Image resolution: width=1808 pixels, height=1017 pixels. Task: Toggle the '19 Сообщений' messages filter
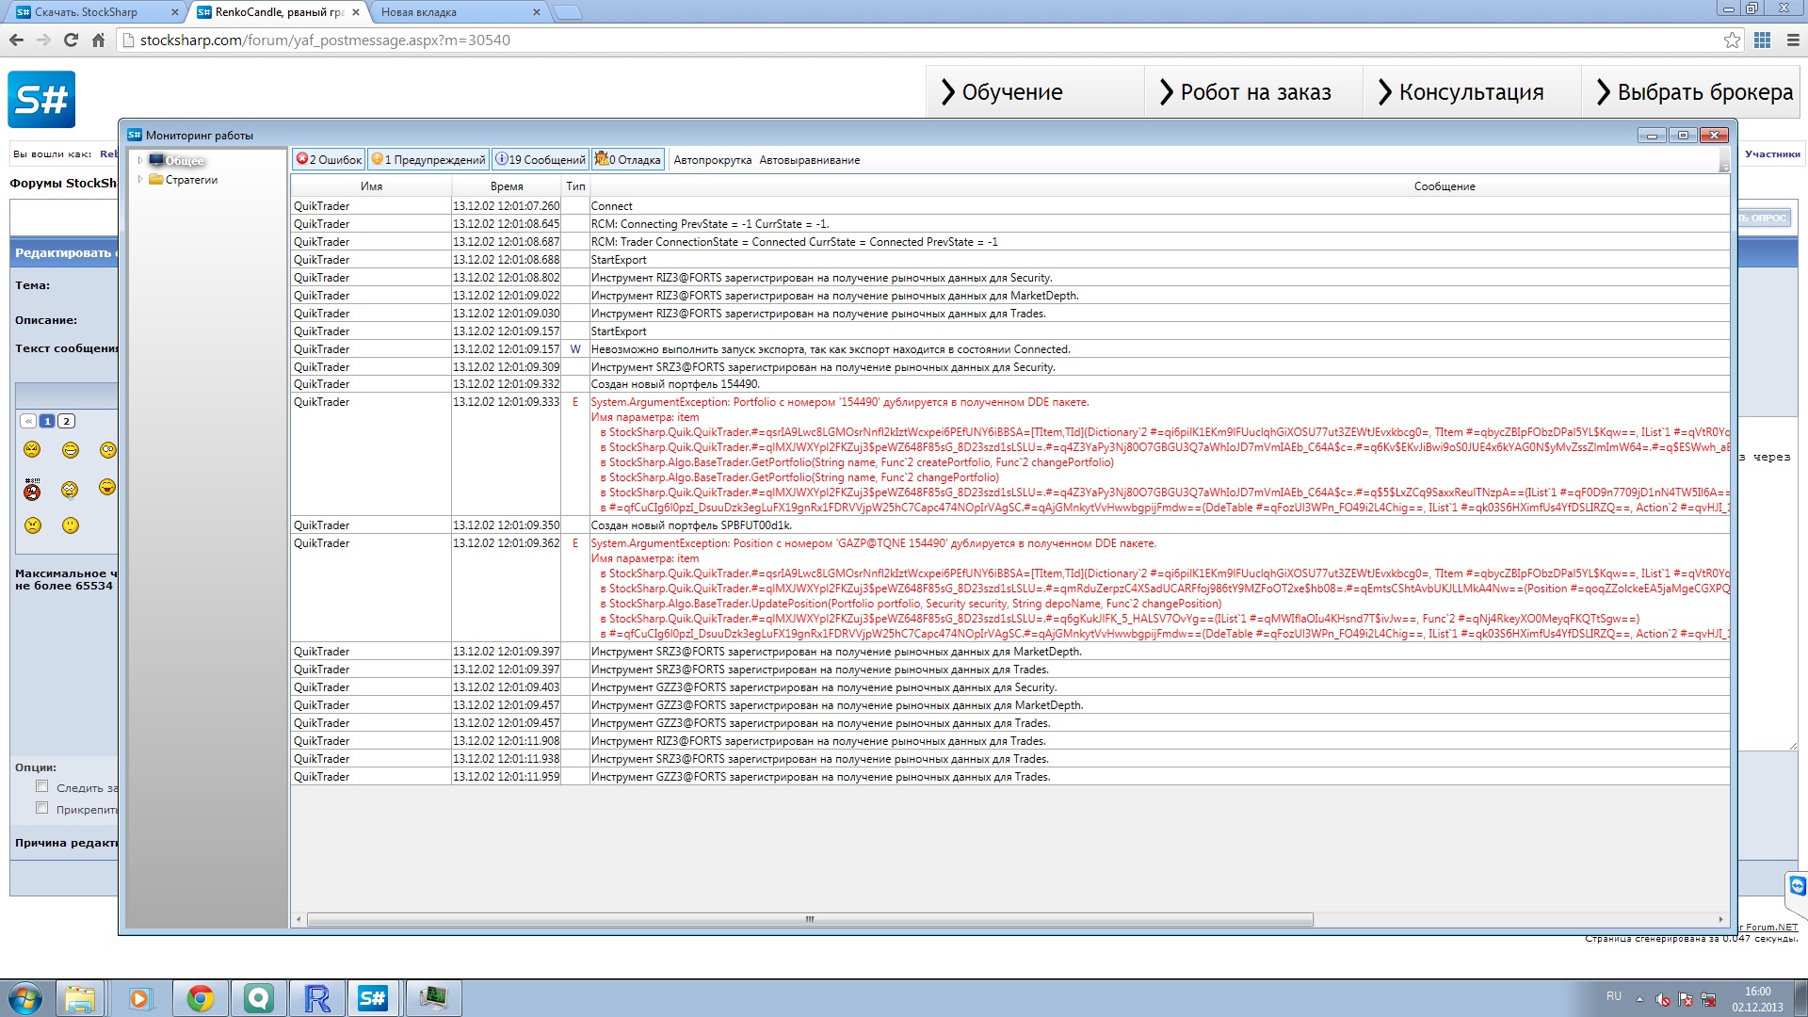coord(541,159)
